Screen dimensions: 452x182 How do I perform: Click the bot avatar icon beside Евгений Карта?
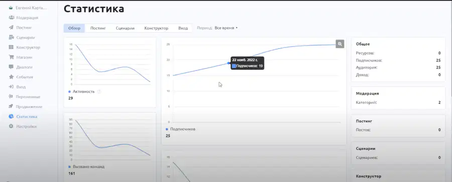point(11,8)
